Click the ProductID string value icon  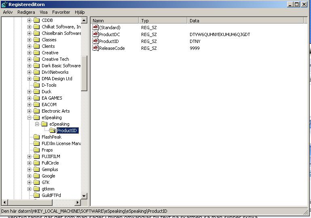coord(95,41)
